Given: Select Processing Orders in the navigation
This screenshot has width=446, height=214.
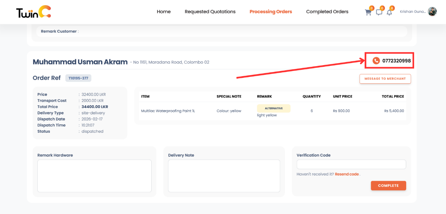Looking at the screenshot, I should (x=270, y=11).
